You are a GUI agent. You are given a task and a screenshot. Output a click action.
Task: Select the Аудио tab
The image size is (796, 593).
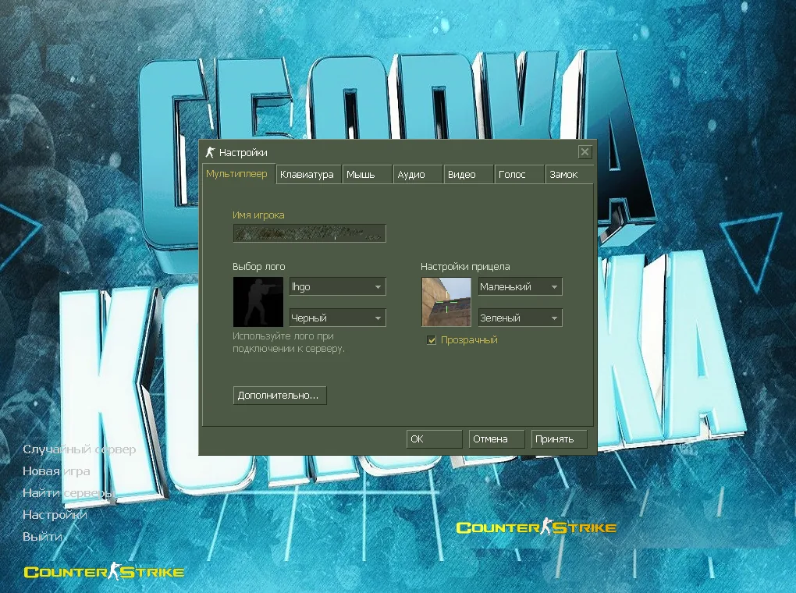[418, 175]
